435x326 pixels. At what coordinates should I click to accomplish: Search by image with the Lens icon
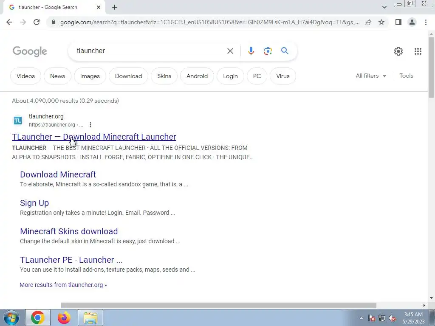(268, 51)
